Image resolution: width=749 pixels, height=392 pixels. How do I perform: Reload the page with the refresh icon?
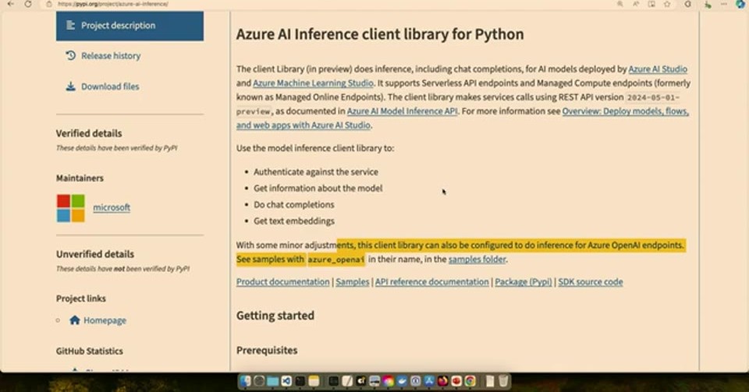[x=28, y=4]
